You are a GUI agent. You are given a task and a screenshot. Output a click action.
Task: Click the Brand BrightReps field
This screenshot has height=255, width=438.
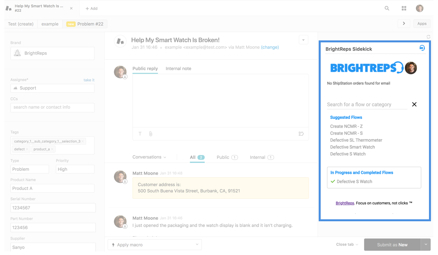pyautogui.click(x=53, y=53)
